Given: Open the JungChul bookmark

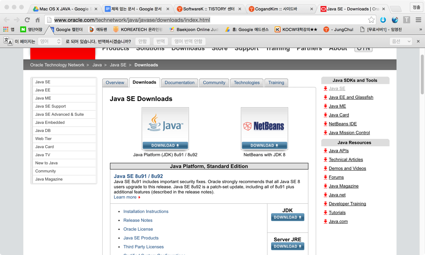Looking at the screenshot, I should point(339,29).
